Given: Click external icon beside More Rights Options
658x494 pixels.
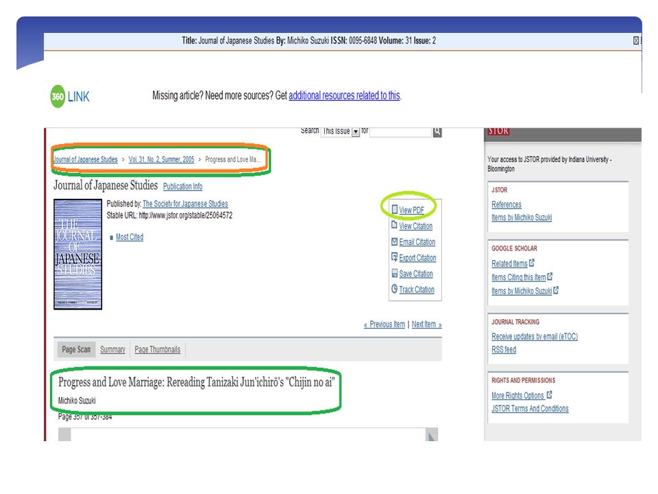Looking at the screenshot, I should (x=549, y=395).
